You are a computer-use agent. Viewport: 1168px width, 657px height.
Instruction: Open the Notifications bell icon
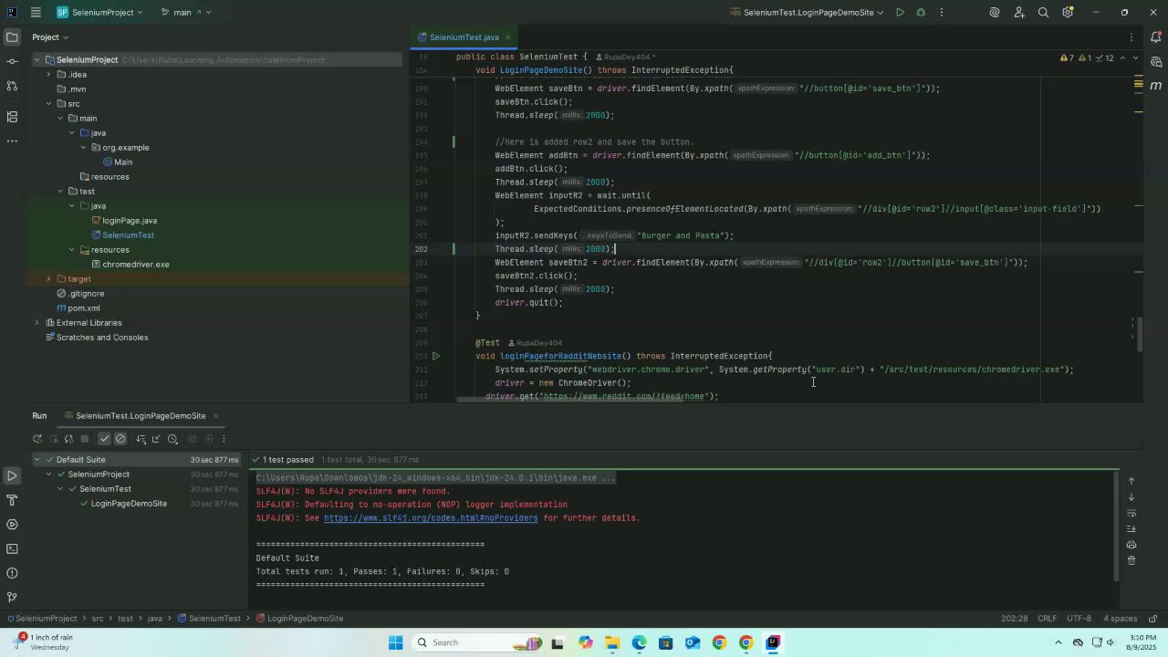1156,37
